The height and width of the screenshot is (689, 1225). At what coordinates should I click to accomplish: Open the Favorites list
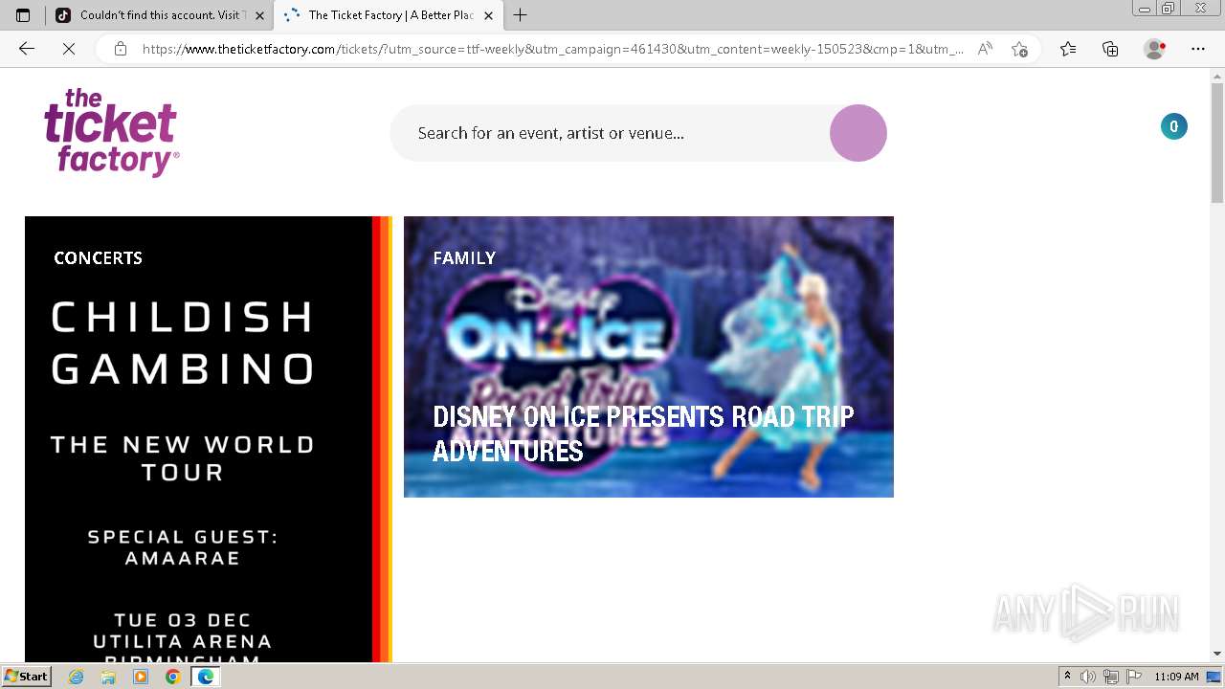point(1068,49)
